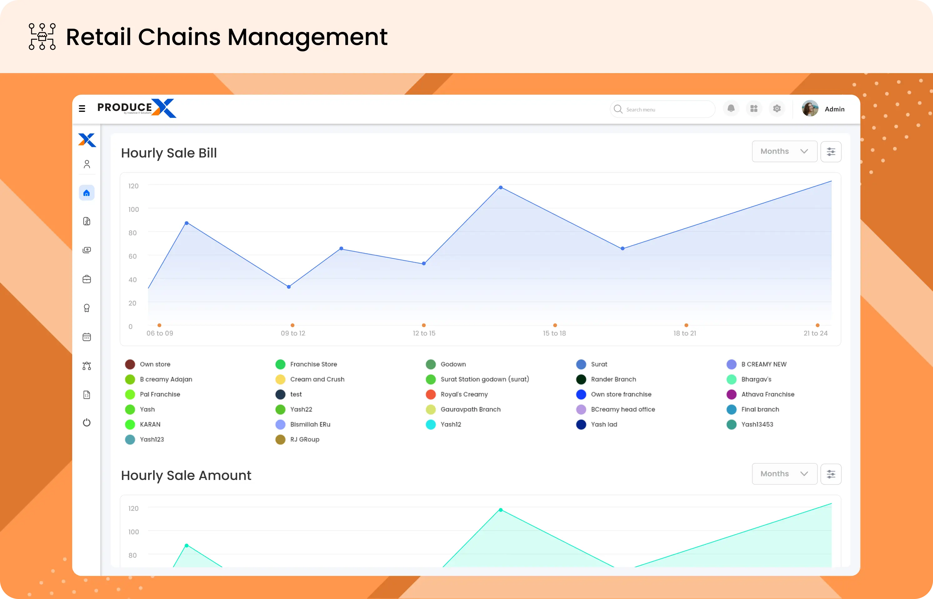Toggle Own store legend series

pos(148,364)
